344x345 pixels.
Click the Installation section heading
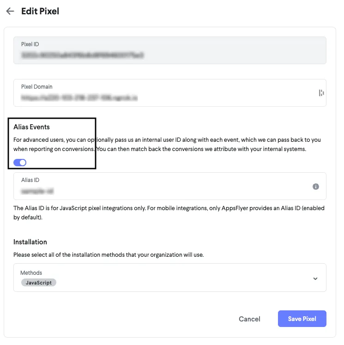click(x=30, y=242)
